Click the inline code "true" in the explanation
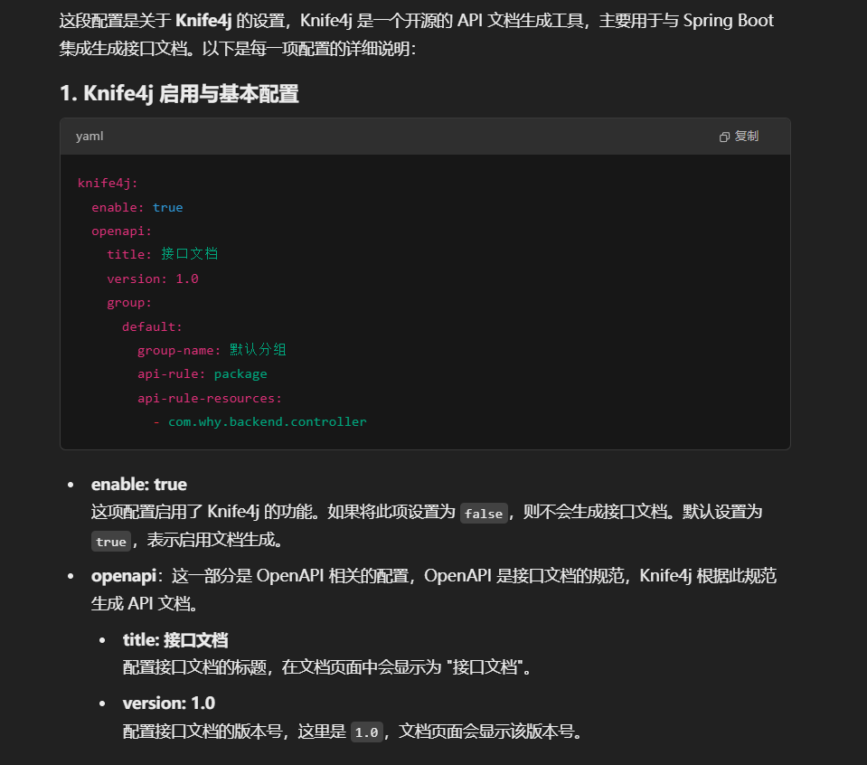This screenshot has height=765, width=867. point(111,542)
